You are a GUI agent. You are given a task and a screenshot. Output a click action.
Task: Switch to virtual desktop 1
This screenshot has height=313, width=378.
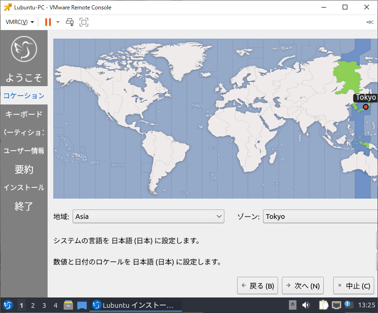pyautogui.click(x=22, y=305)
